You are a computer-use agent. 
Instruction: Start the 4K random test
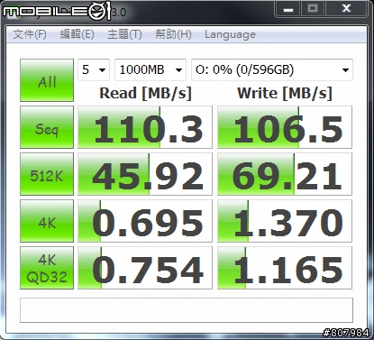tap(47, 221)
